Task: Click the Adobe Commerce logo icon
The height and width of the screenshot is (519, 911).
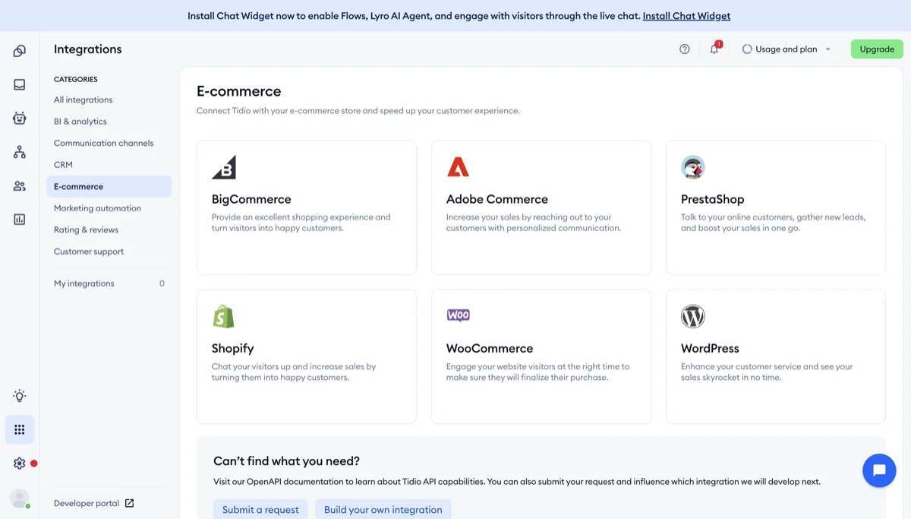Action: pyautogui.click(x=458, y=167)
